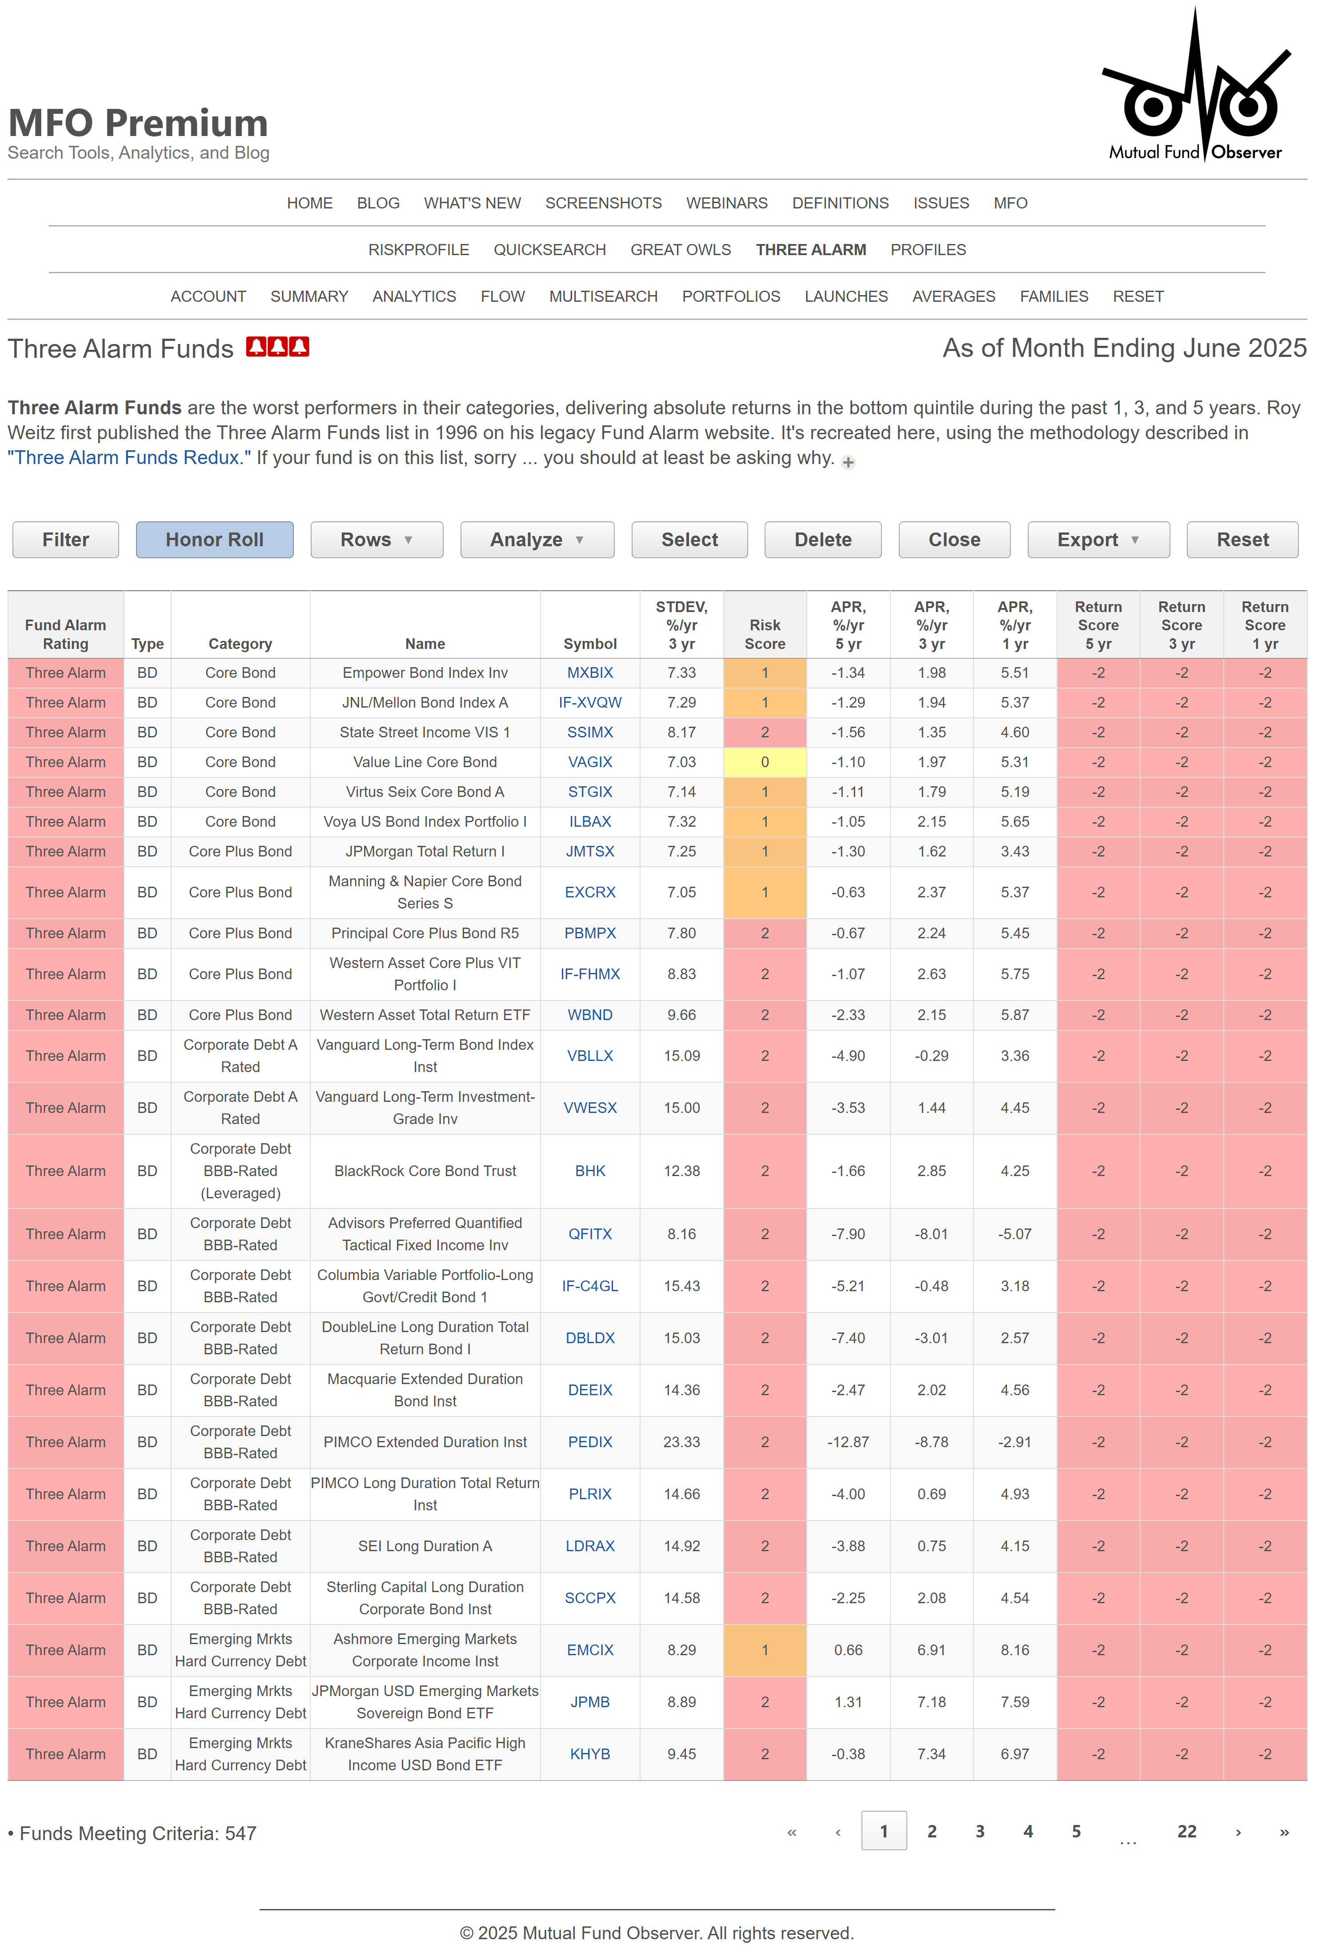Open the GREAT OWLS menu item

(680, 250)
